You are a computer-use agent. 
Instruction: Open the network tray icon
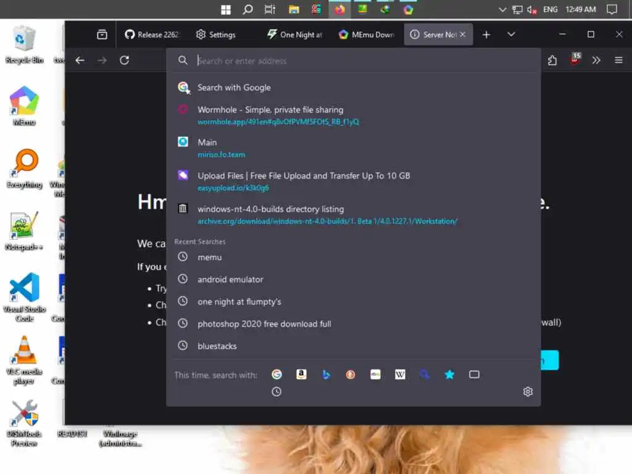(x=517, y=10)
